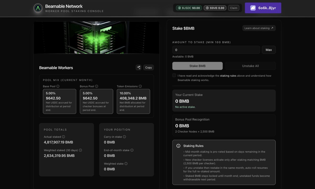Click the Base Pool $642.50 card
Image resolution: width=315 pixels, height=189 pixels.
click(x=60, y=101)
